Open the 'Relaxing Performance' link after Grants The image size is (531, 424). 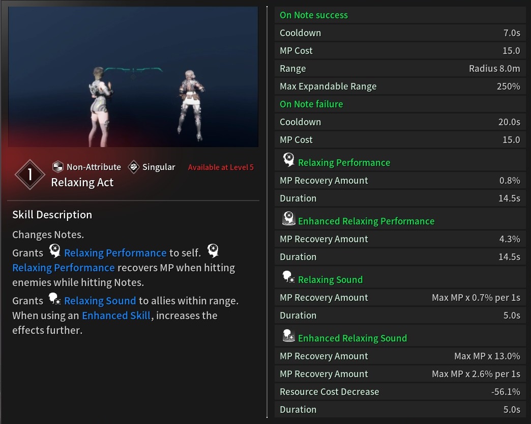[115, 253]
